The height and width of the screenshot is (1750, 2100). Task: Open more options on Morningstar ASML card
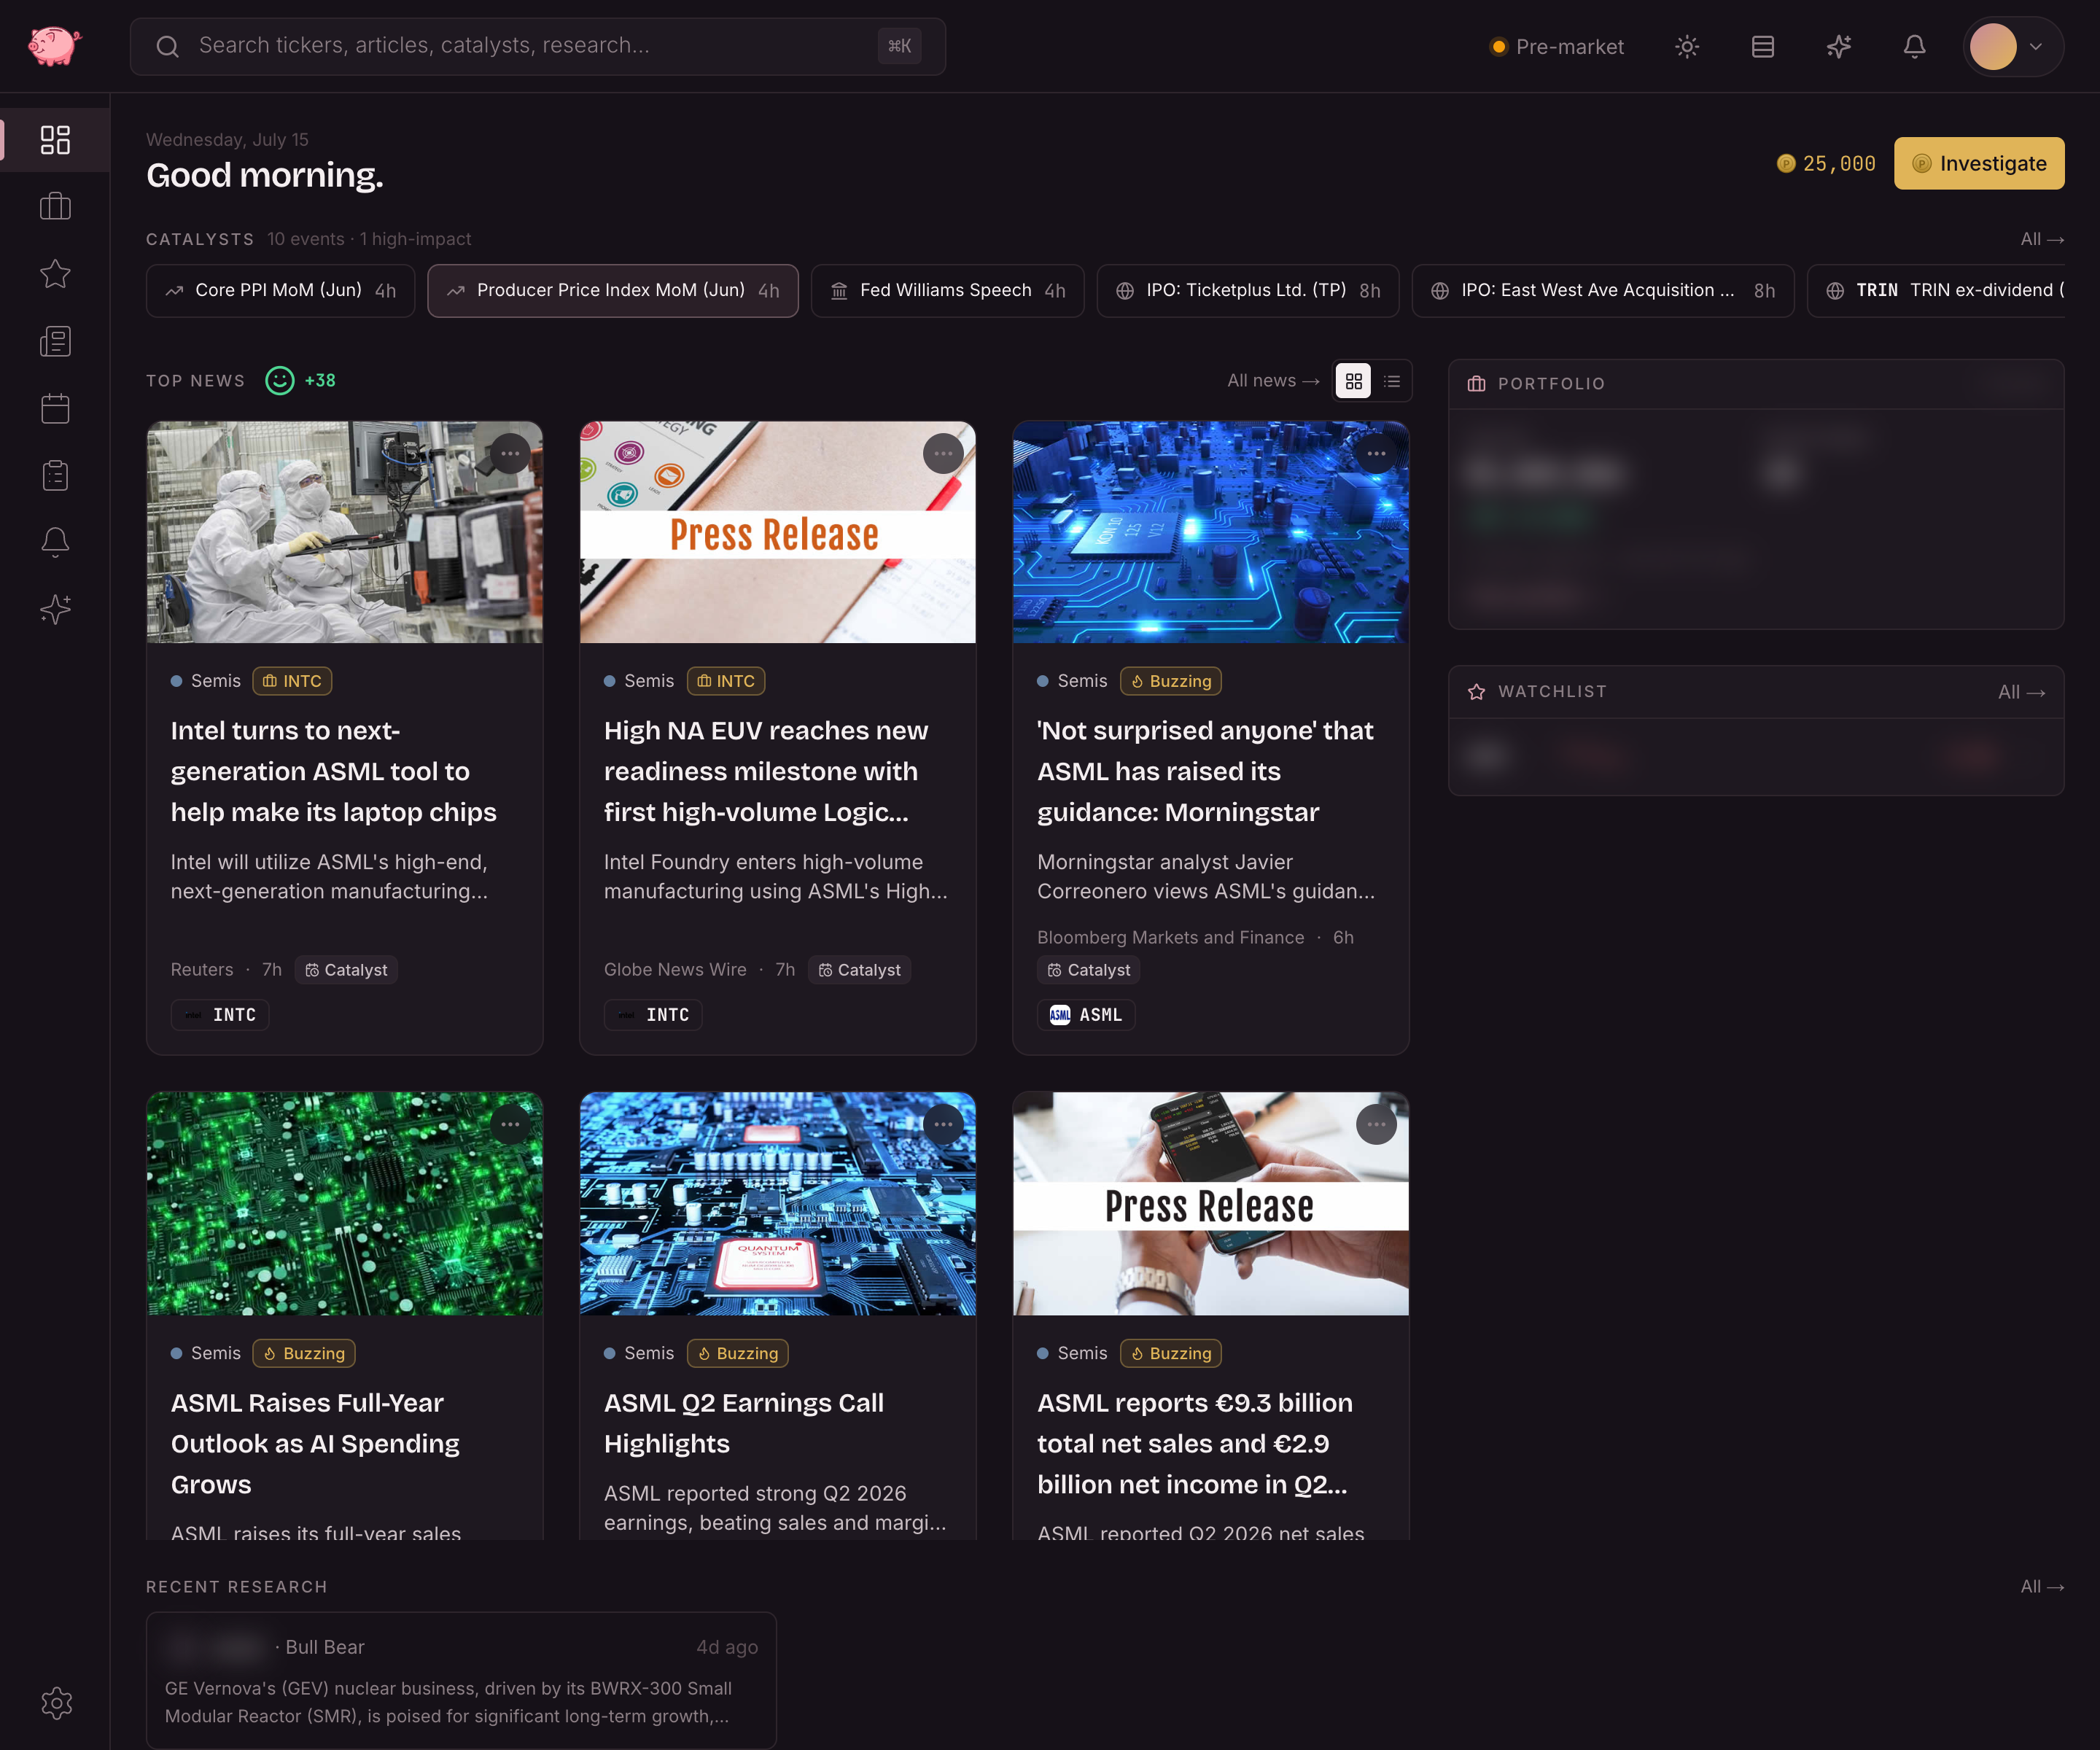(1376, 454)
